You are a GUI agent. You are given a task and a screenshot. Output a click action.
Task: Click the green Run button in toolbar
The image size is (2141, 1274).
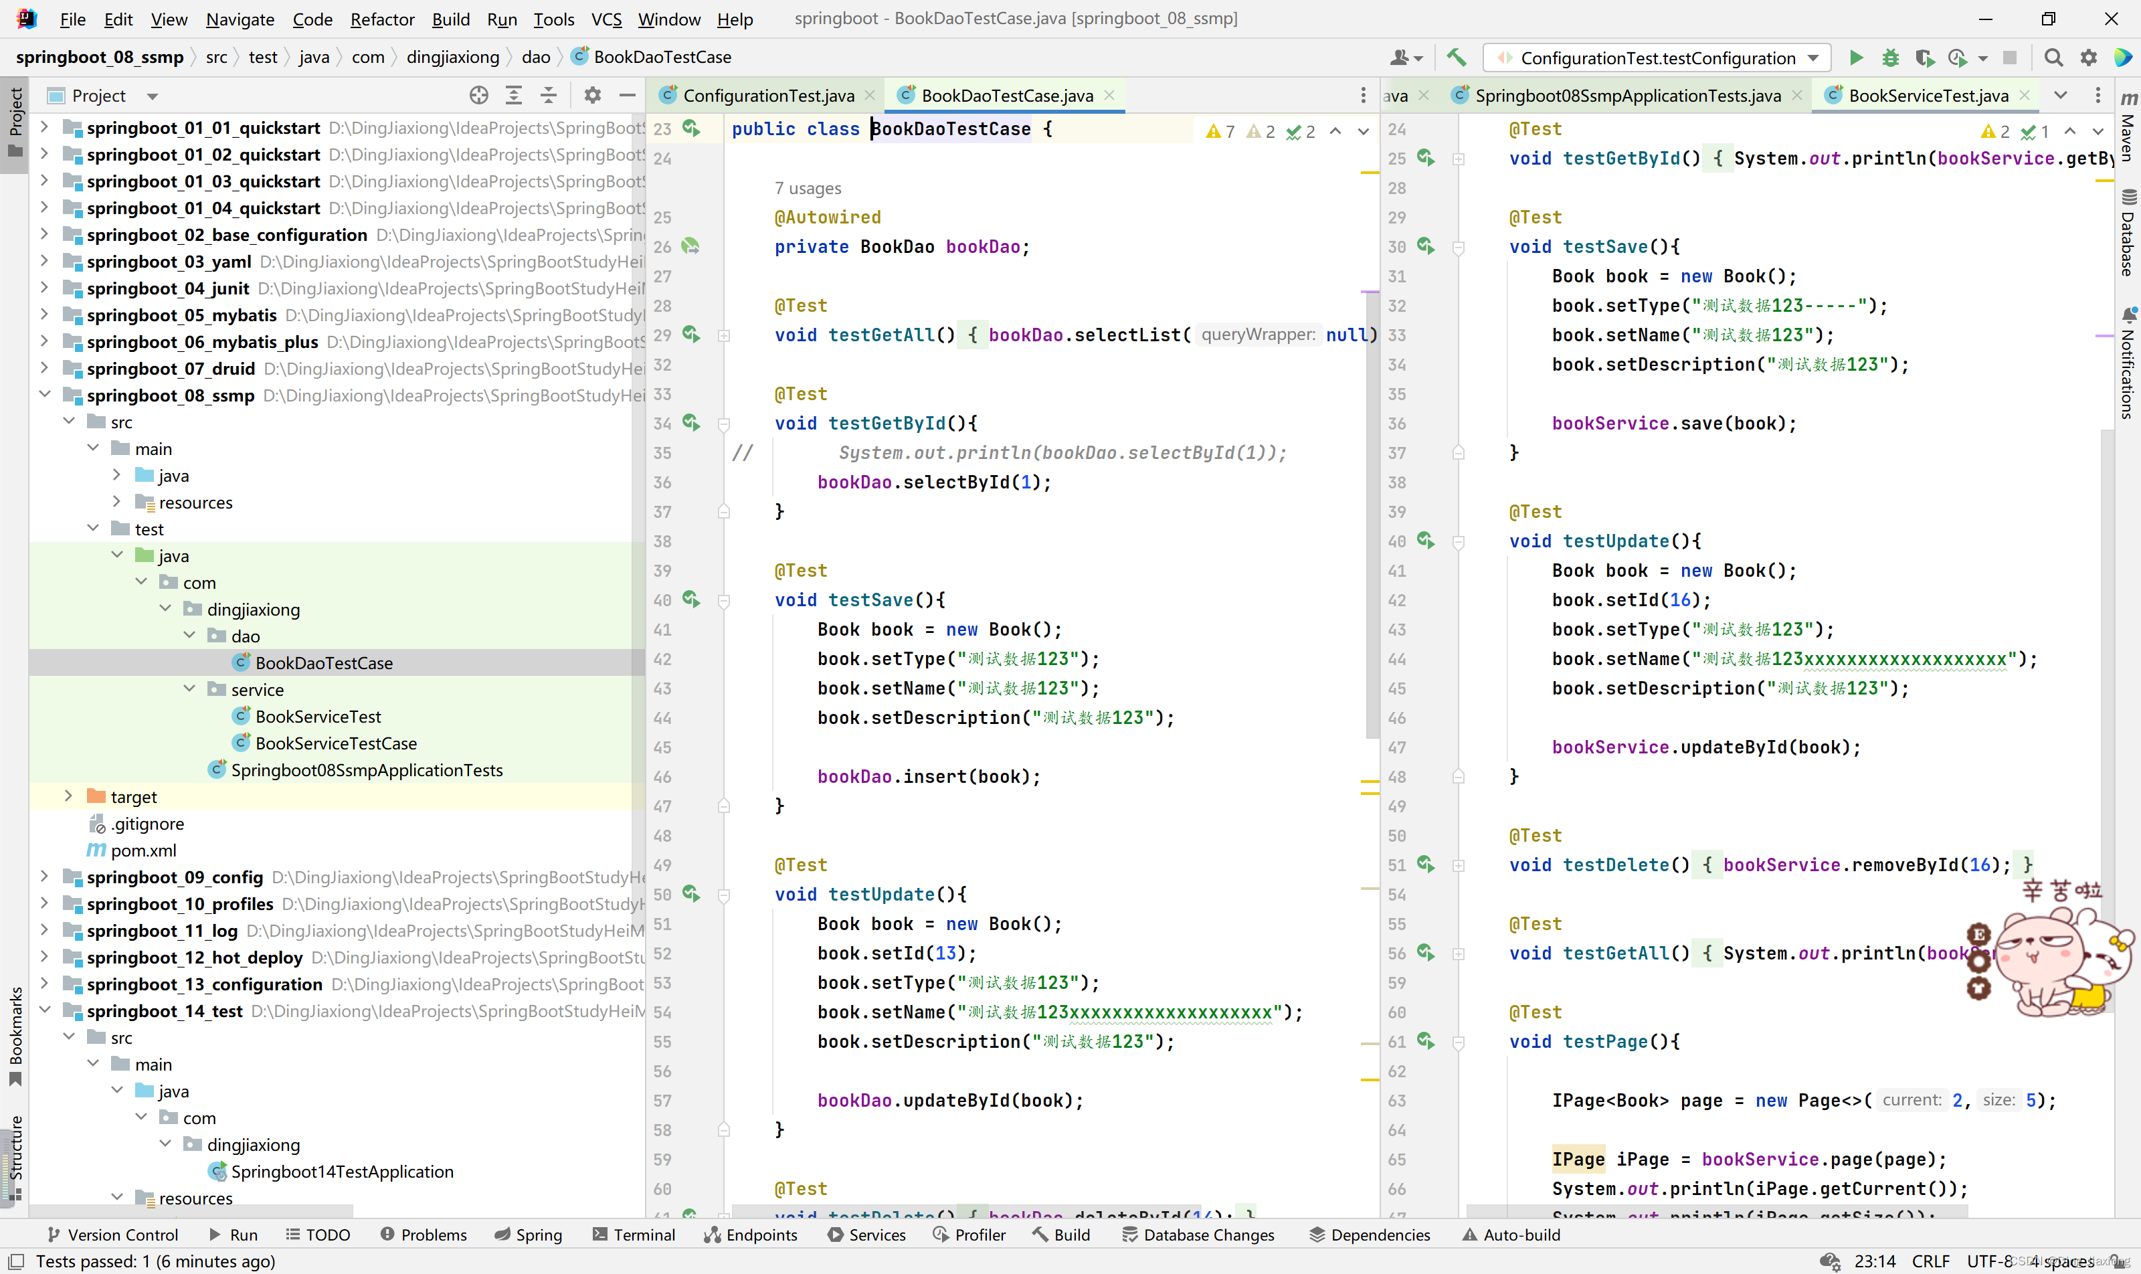tap(1855, 58)
